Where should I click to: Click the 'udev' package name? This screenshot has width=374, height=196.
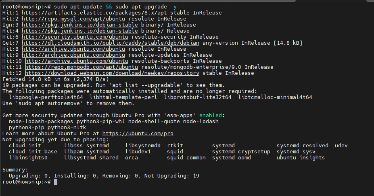pyautogui.click(x=341, y=146)
